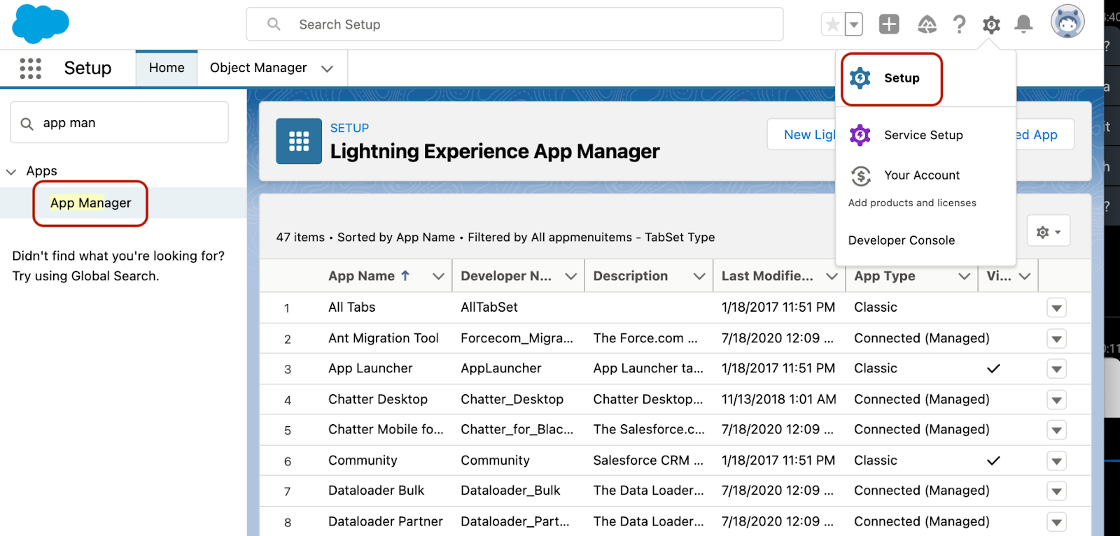Click the Service Setup purple gear icon
This screenshot has height=536, width=1120.
coord(860,135)
